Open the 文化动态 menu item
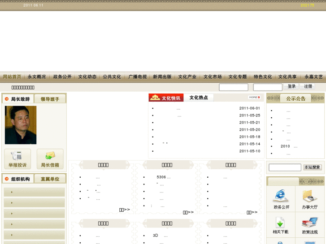Viewport: 326px width, 244px height. coord(87,77)
